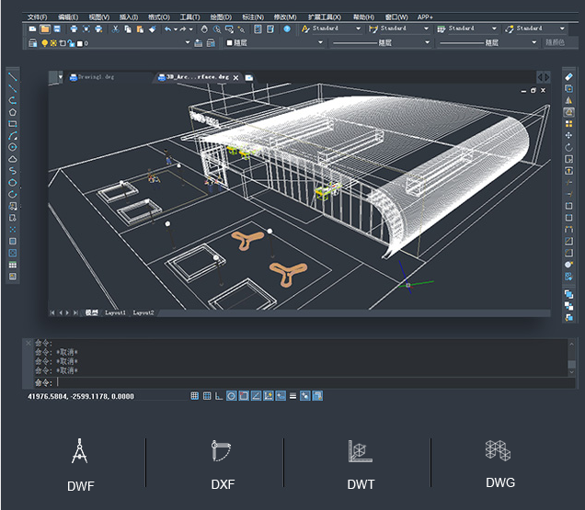The width and height of the screenshot is (585, 510).
Task: Select the Circle draw tool
Action: click(12, 147)
